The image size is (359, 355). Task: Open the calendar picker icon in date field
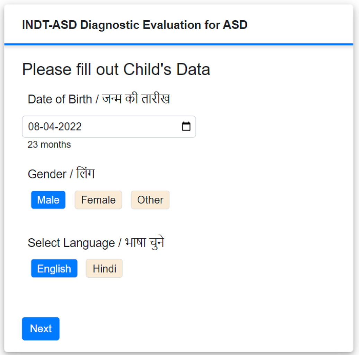186,127
